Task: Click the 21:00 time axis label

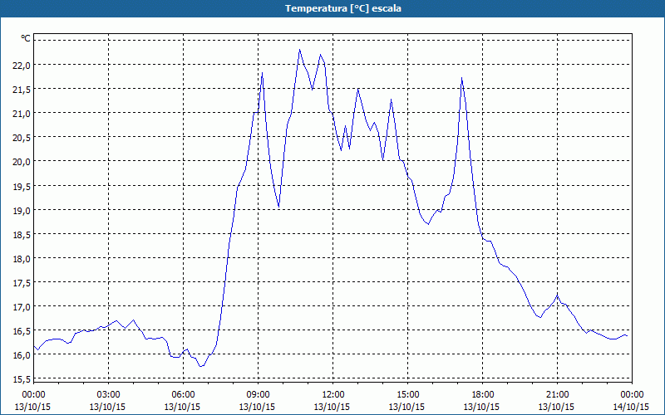Action: (x=557, y=394)
